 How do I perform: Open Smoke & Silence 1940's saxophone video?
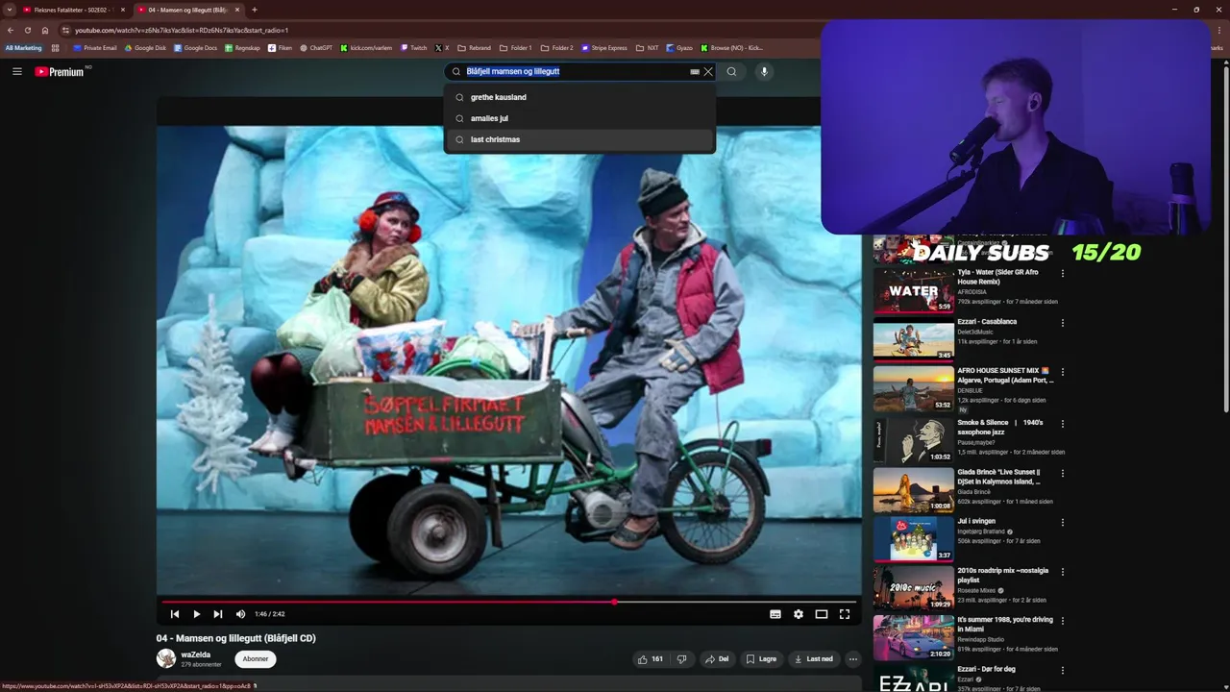pyautogui.click(x=913, y=440)
